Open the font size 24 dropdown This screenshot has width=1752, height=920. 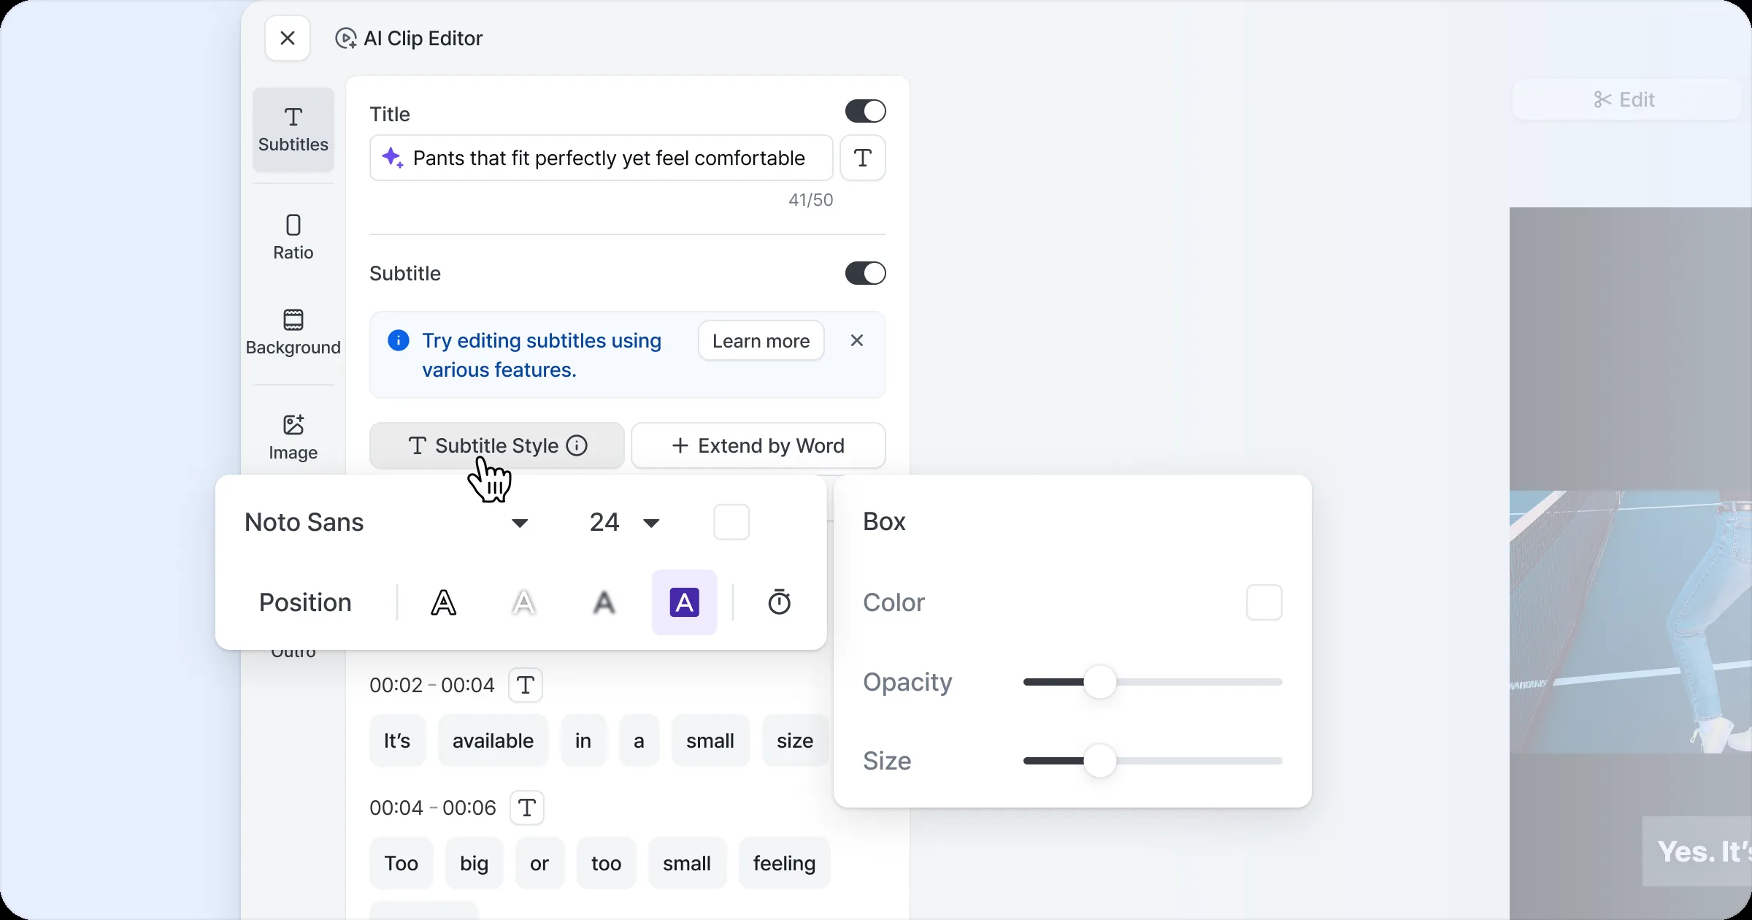(625, 522)
